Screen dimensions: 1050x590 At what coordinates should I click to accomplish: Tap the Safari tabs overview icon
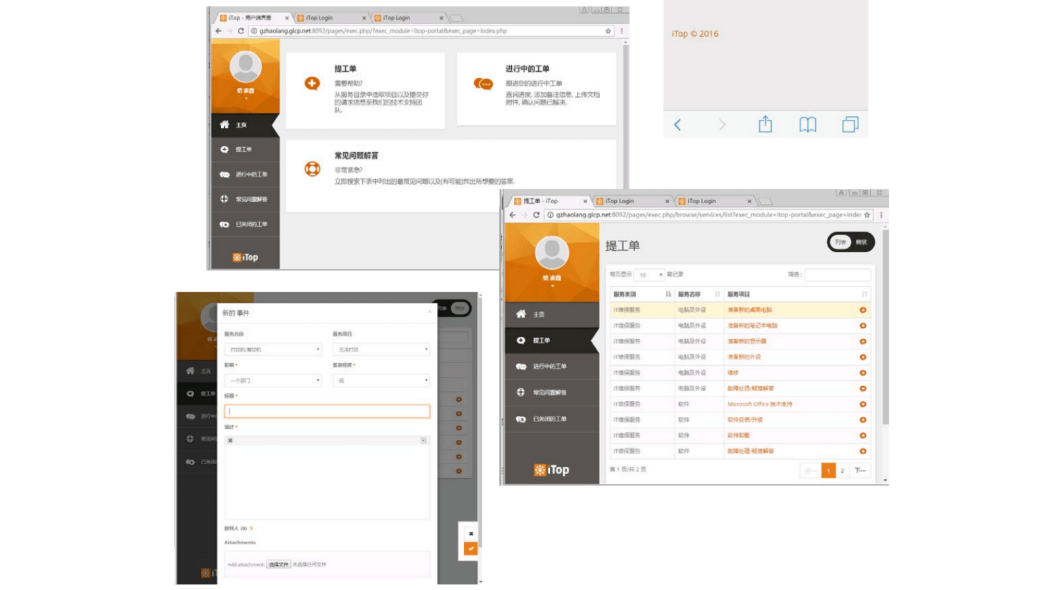[850, 125]
